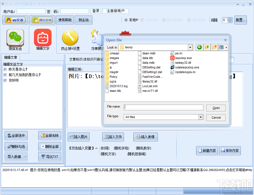Click Open in file dialog
Viewport: 254px width, 195px height.
tap(216, 108)
